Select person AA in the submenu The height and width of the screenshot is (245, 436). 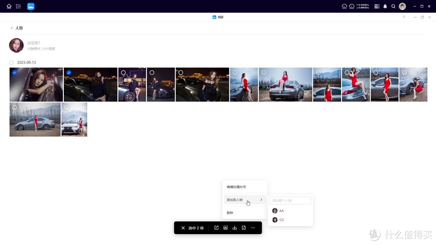point(281,211)
